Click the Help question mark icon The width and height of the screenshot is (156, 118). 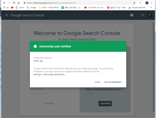[132, 15]
